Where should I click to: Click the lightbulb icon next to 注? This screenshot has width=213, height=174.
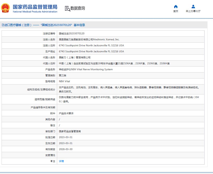click(51, 161)
